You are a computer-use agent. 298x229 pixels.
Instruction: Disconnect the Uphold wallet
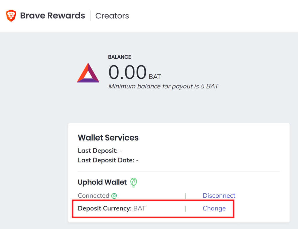pos(219,196)
